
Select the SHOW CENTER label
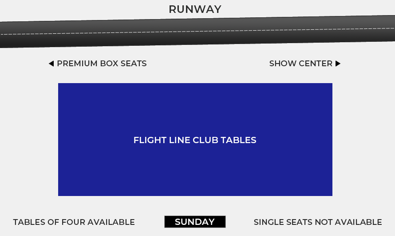[x=300, y=64]
